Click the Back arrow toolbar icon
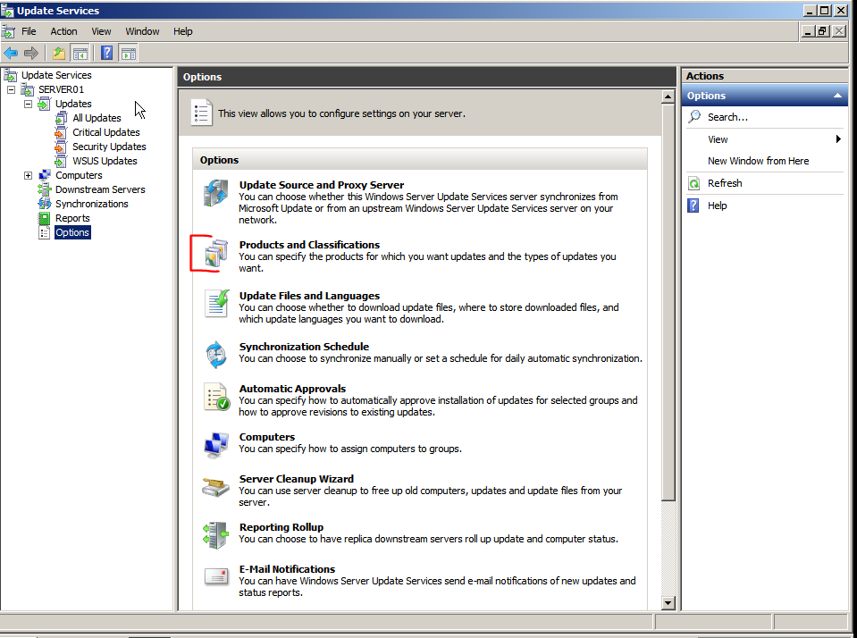Image resolution: width=857 pixels, height=638 pixels. click(x=11, y=53)
